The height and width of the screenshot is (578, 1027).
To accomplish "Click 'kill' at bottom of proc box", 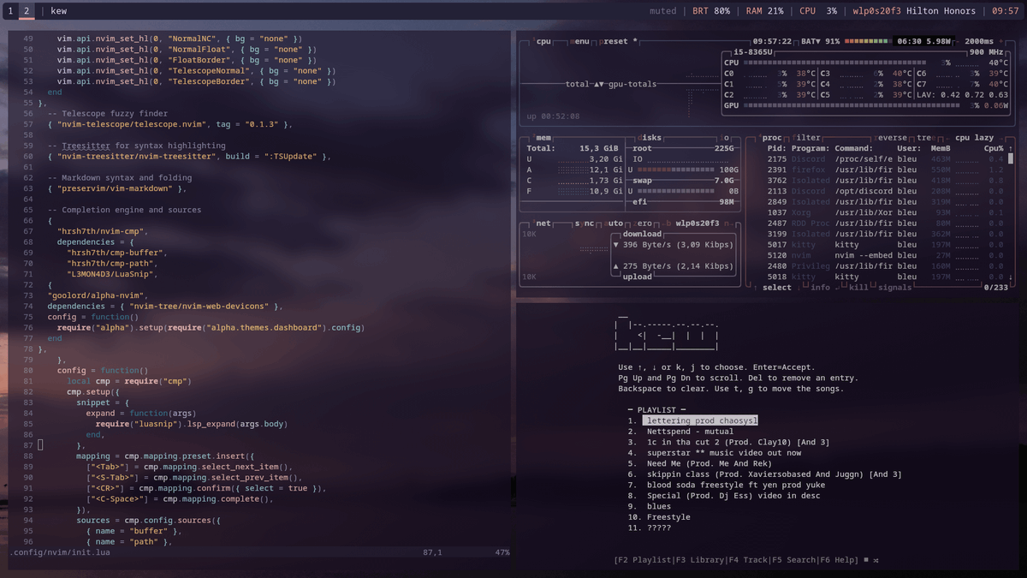I will (x=858, y=288).
